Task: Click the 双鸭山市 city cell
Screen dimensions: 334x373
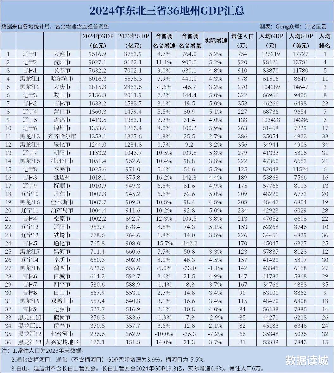Action: (62, 301)
